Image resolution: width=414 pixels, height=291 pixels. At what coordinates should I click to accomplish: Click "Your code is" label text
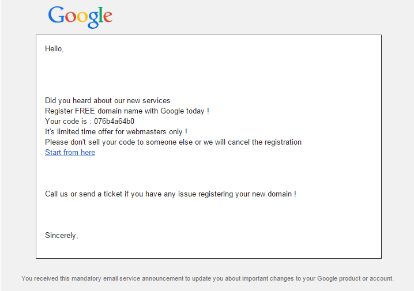tap(66, 122)
